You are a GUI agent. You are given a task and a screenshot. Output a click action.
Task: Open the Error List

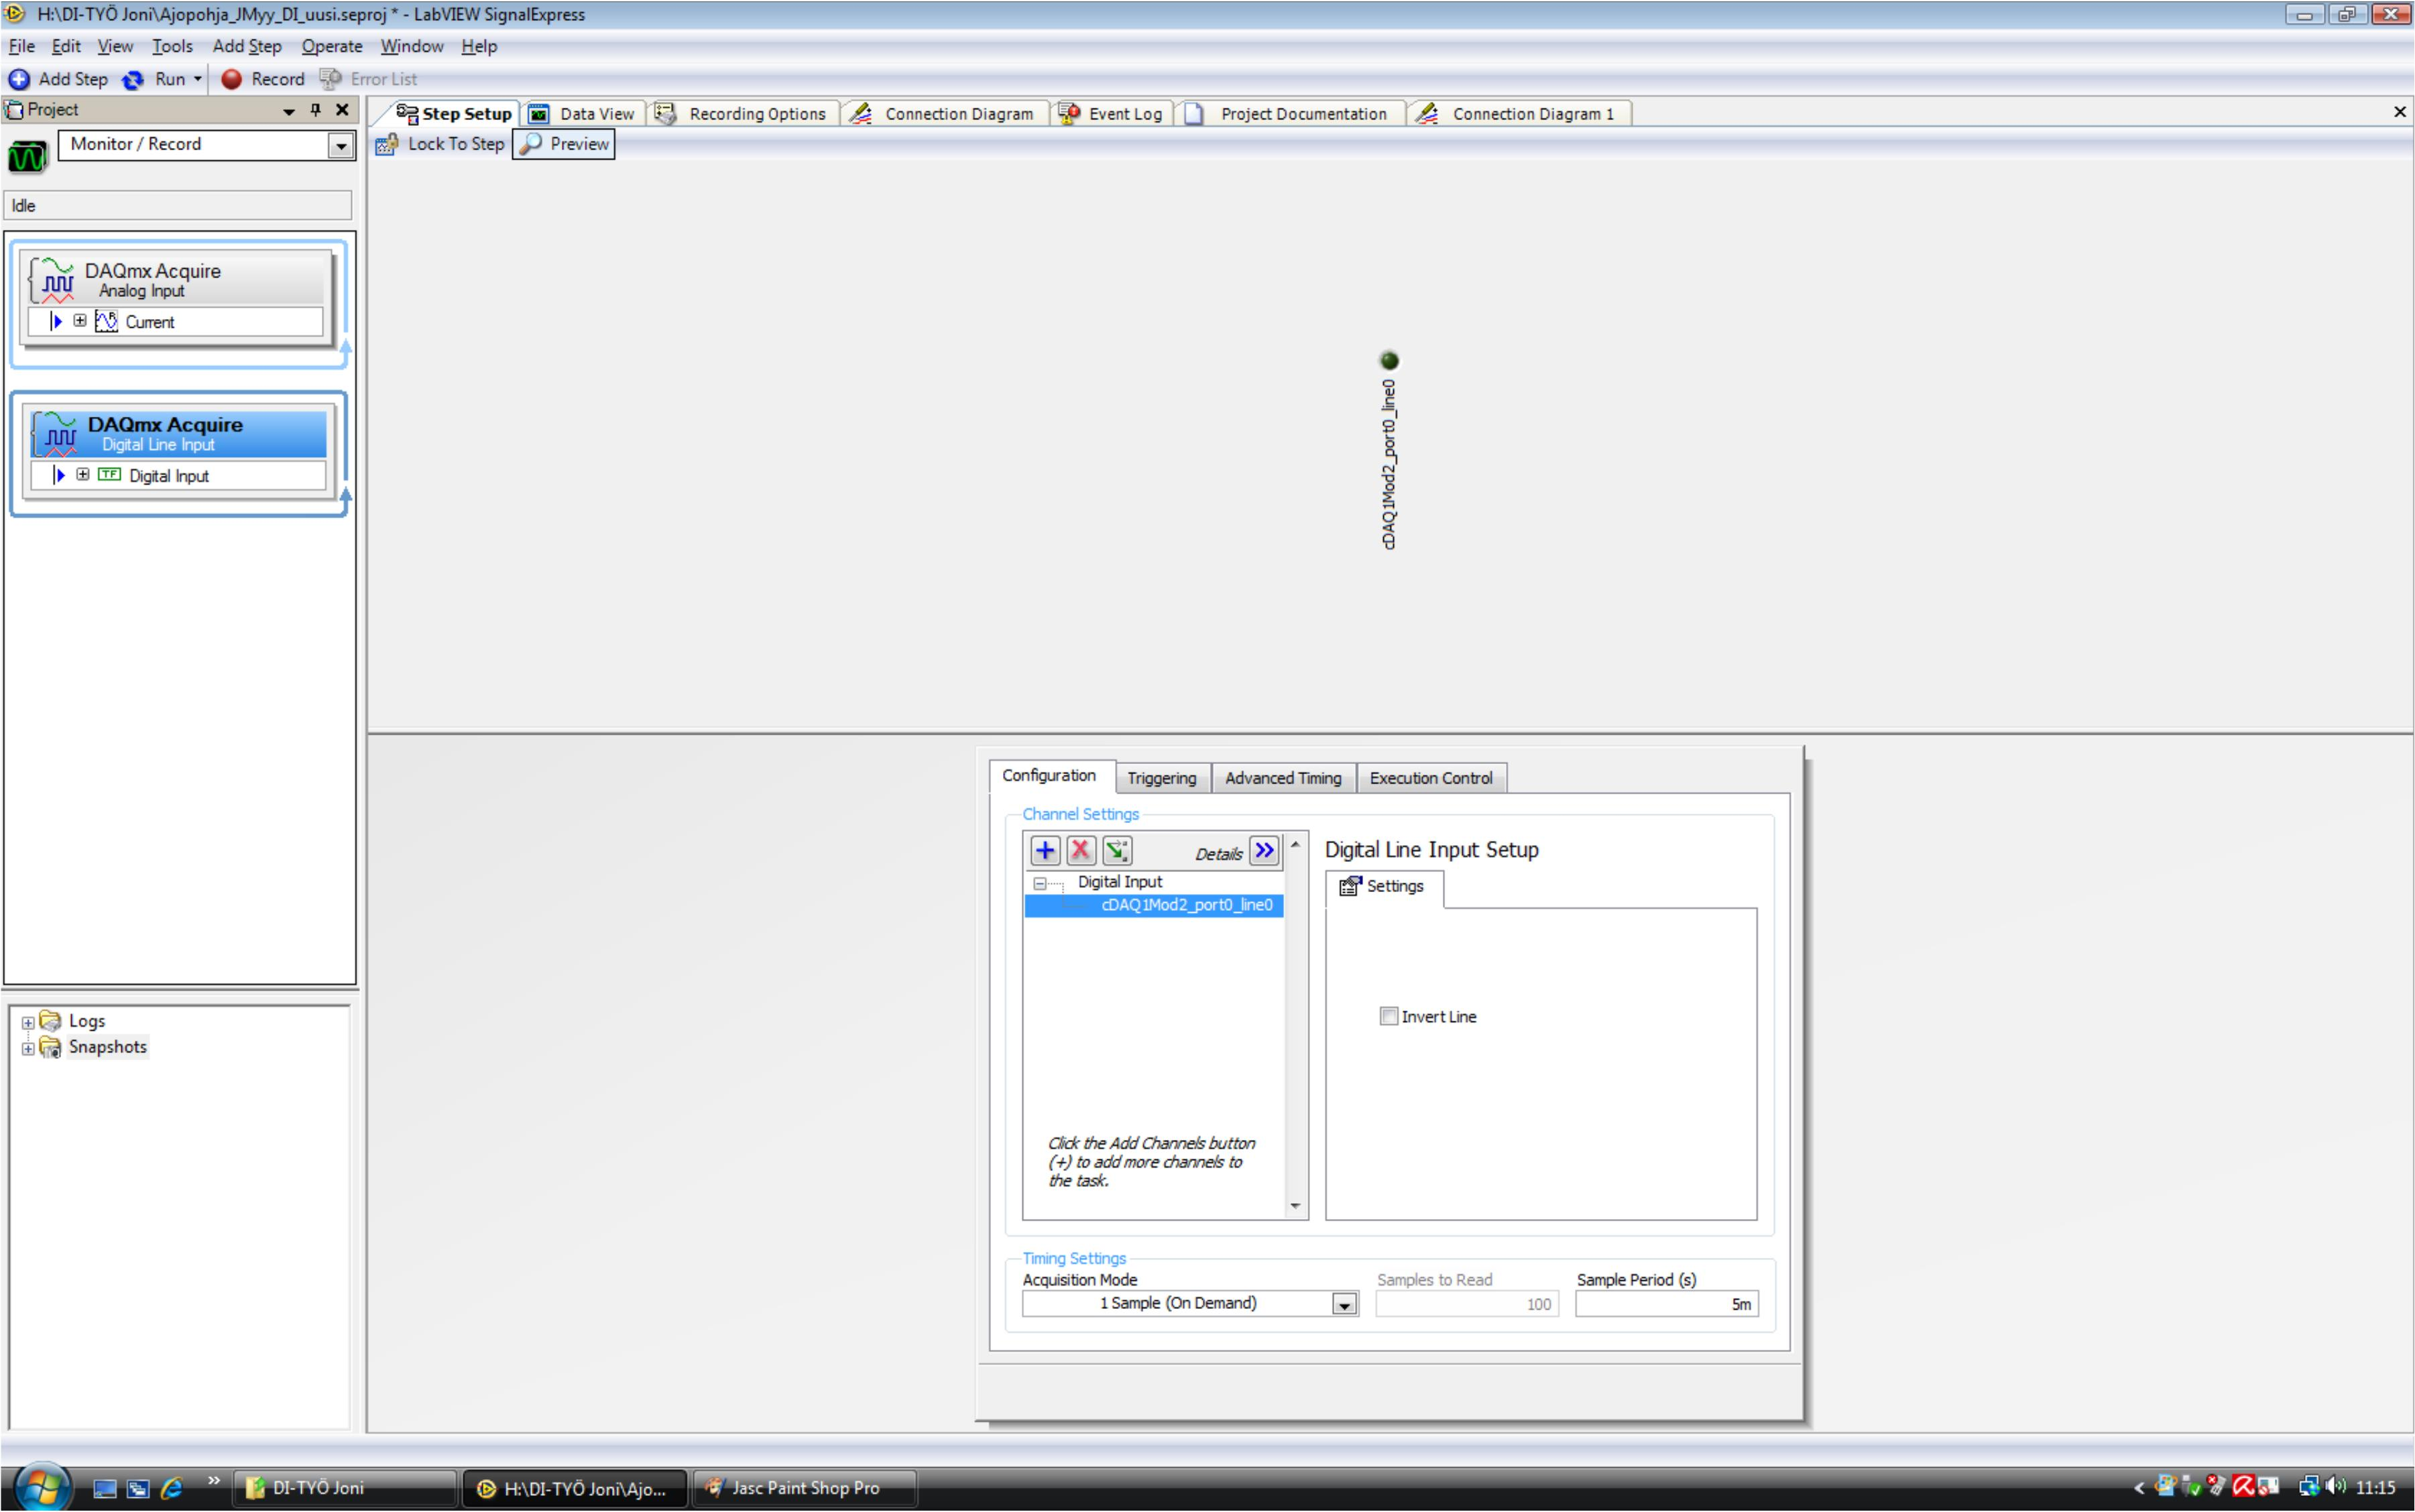(x=368, y=79)
